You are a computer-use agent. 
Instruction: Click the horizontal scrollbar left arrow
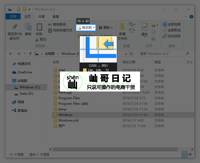point(50,149)
